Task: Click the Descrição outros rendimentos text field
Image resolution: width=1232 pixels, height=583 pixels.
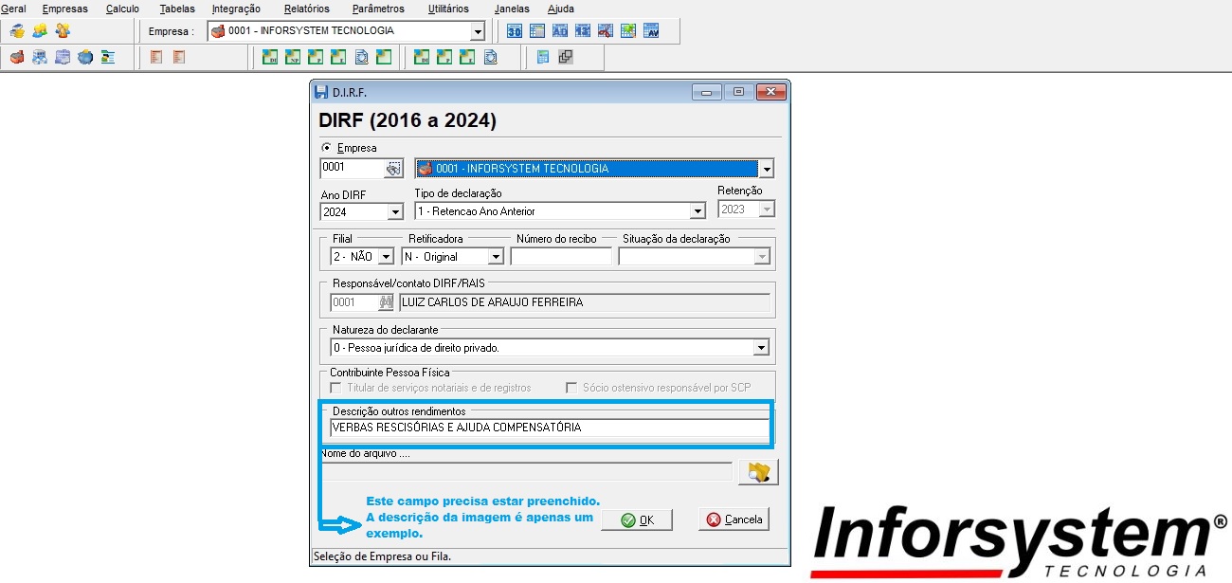Action: 549,428
